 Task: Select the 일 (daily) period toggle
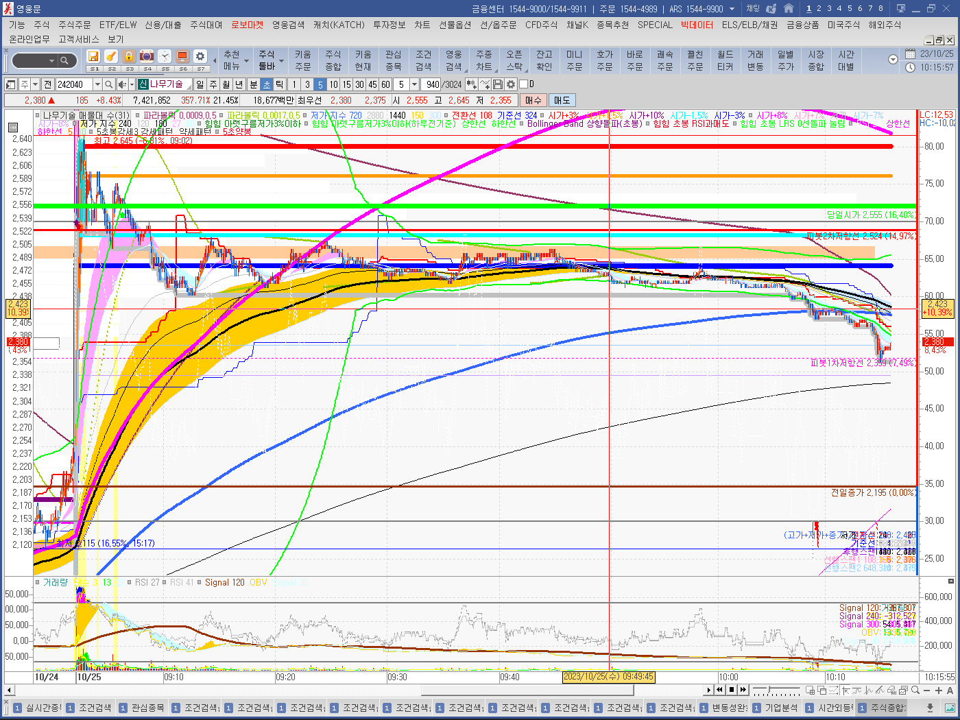coord(200,84)
